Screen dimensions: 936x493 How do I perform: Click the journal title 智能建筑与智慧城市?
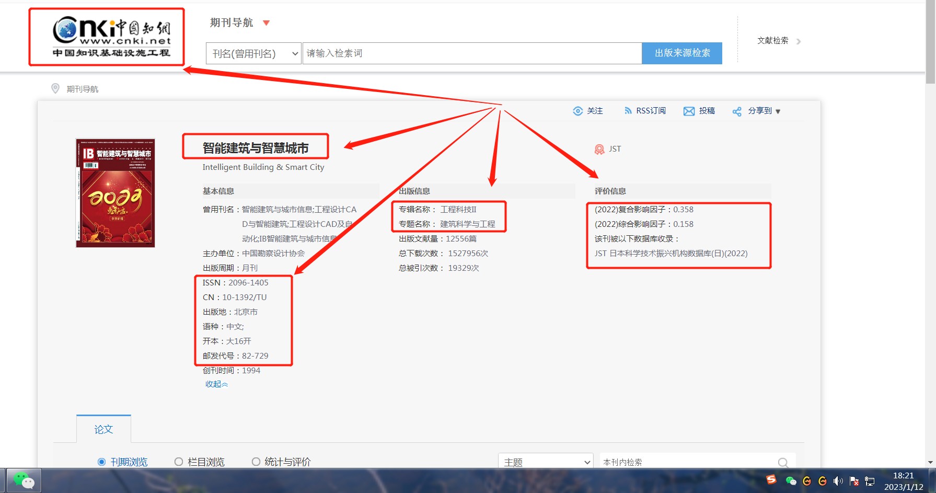point(256,148)
